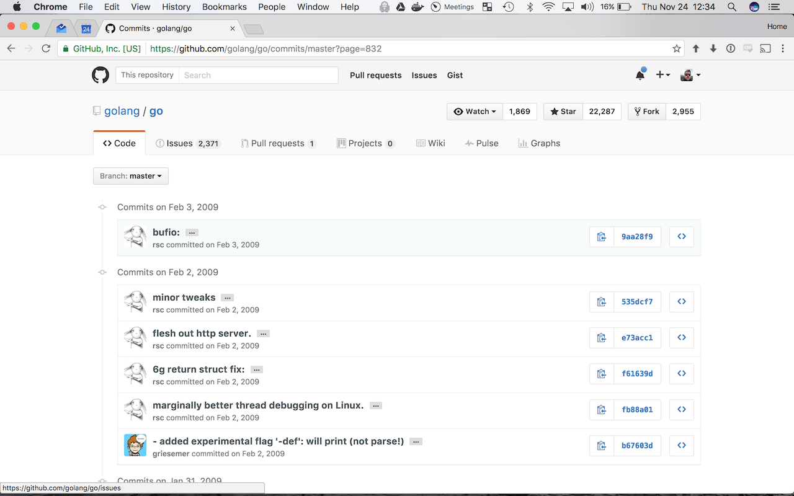Open the Wi-Fi status menu

[x=548, y=7]
